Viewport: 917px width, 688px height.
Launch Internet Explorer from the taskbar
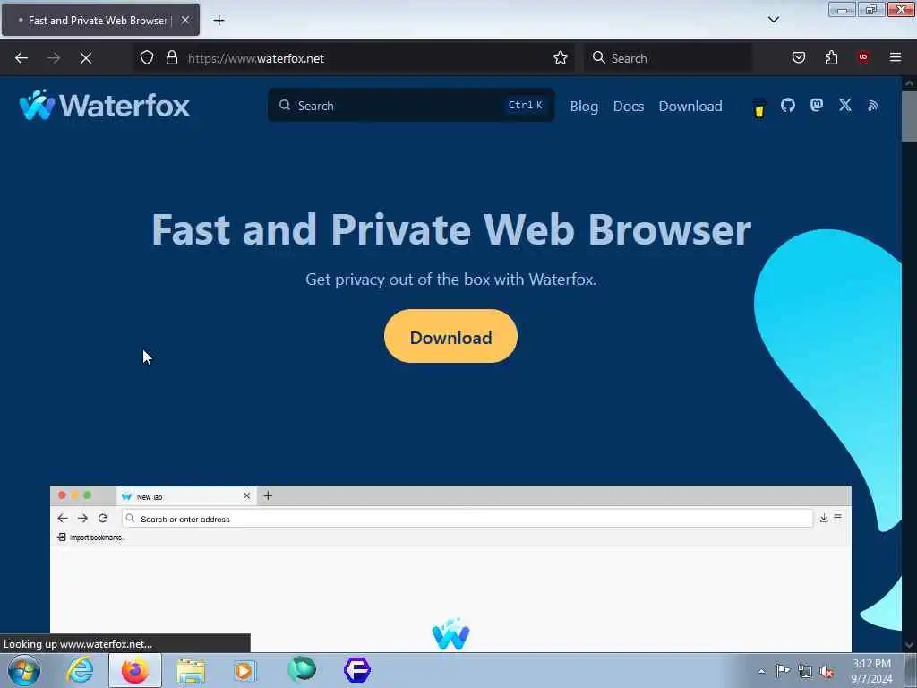point(80,670)
